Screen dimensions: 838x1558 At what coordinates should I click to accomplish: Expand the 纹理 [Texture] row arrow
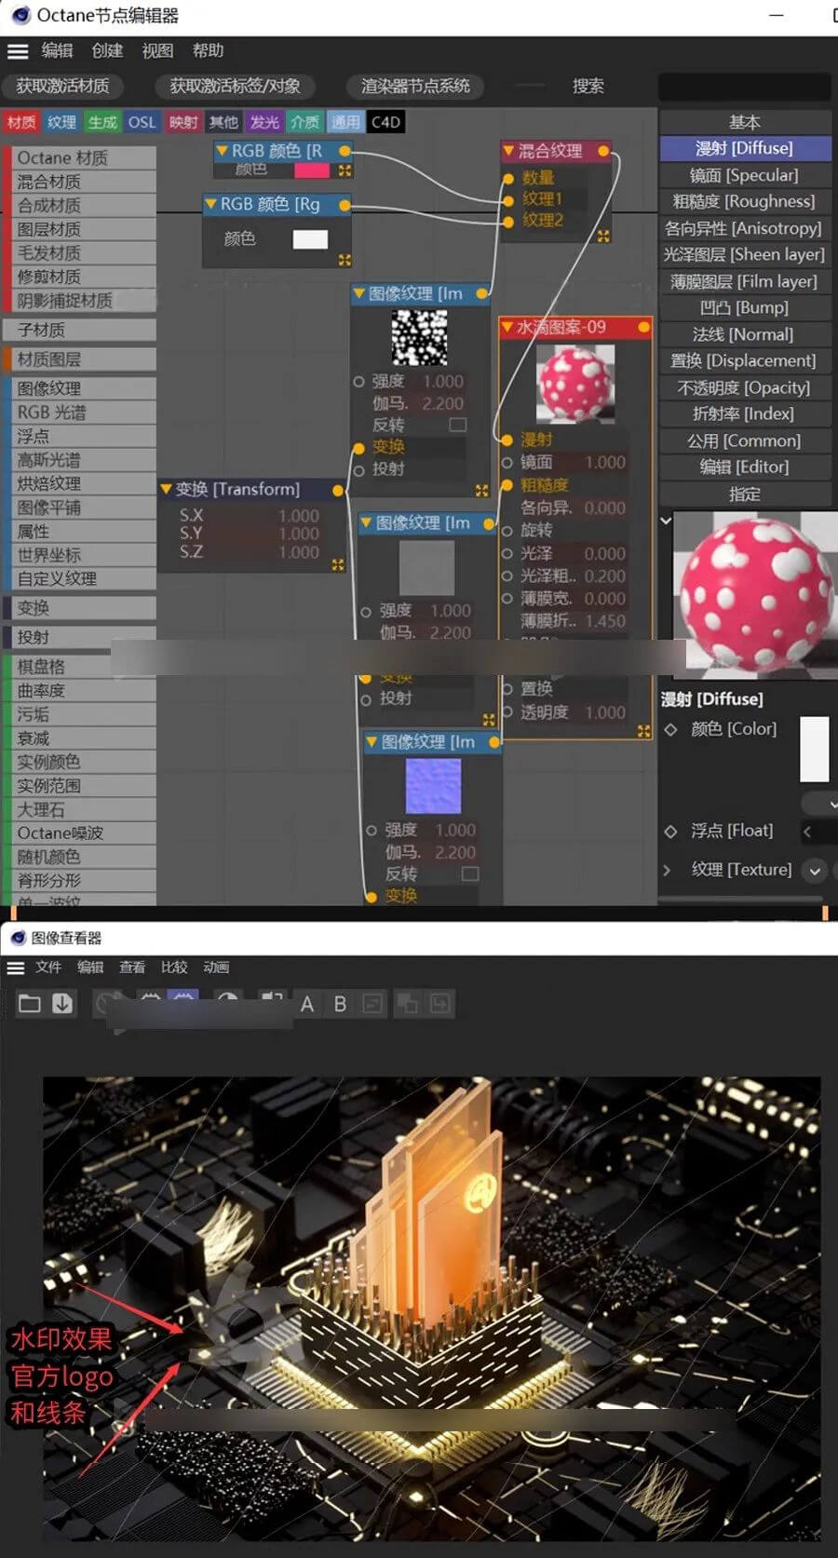point(667,870)
